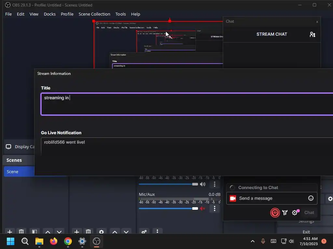Open Windows taskbar search
The height and width of the screenshot is (249, 333).
click(25, 241)
